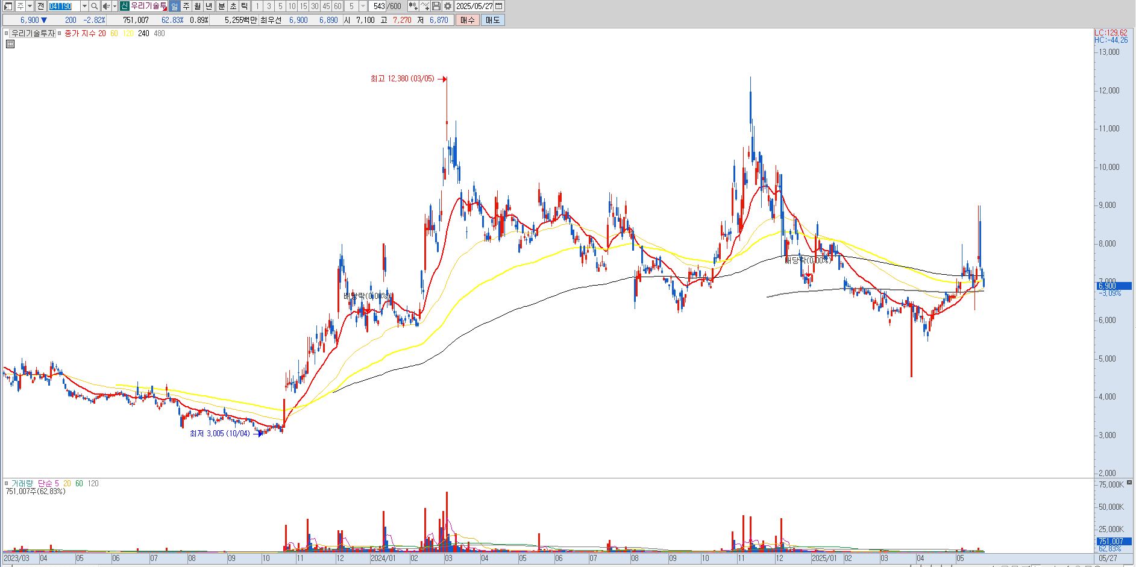The width and height of the screenshot is (1136, 567).
Task: Select the 주 weekly period button
Action: [186, 6]
